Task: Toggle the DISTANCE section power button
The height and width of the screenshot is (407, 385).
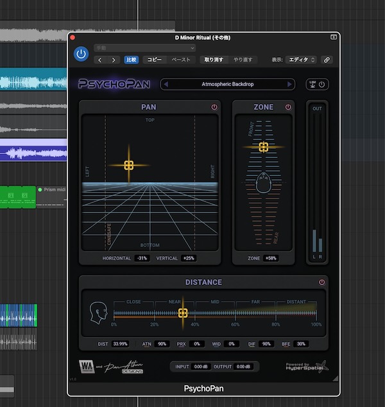Action: click(x=321, y=282)
